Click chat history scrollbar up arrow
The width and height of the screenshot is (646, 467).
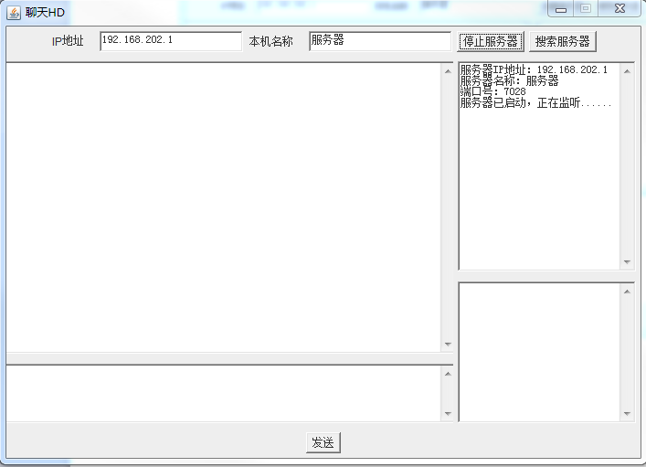pos(448,71)
